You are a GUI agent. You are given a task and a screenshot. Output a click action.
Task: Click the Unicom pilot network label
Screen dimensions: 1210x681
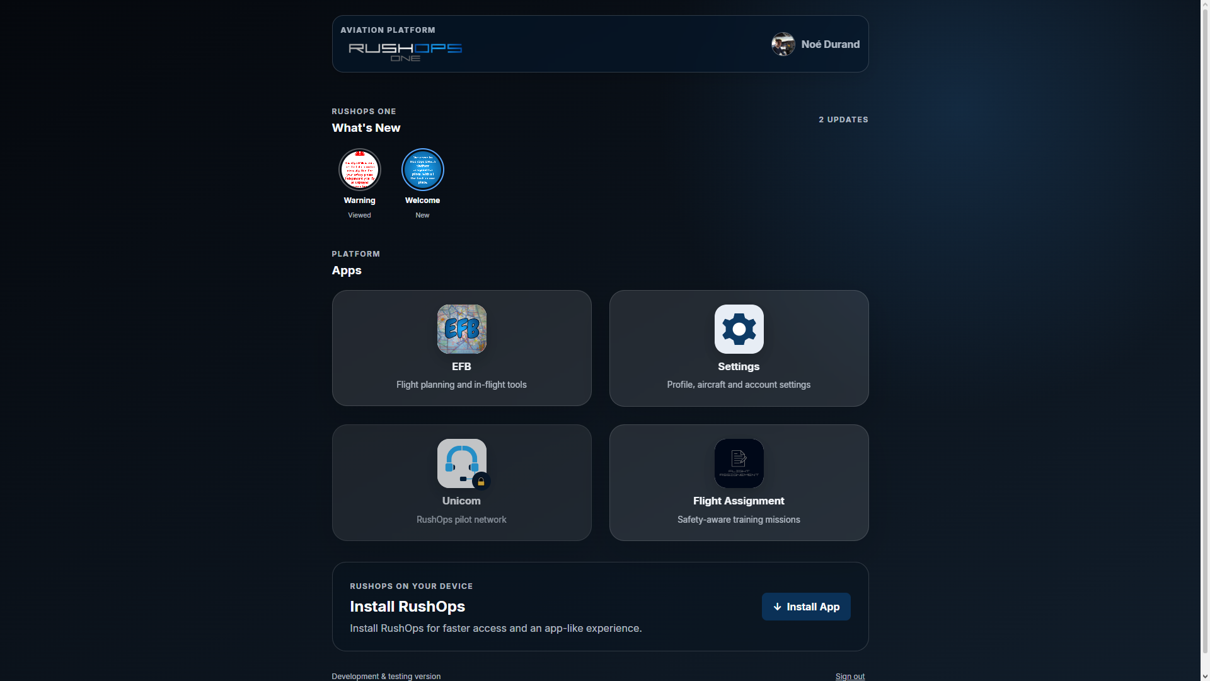(x=461, y=520)
